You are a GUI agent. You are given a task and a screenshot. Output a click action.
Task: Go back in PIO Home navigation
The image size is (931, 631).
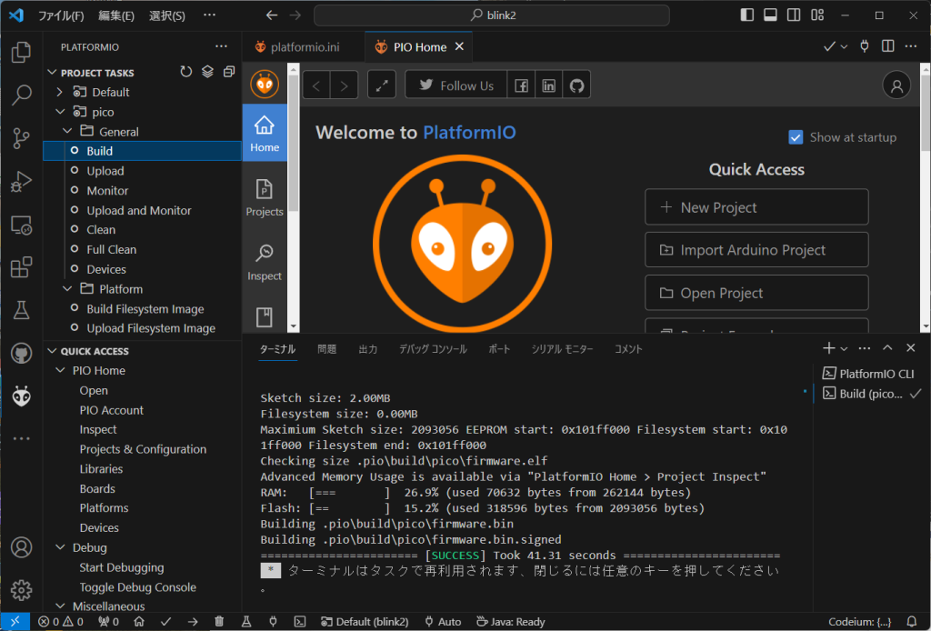pos(316,85)
